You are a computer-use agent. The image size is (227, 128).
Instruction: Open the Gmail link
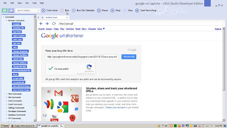point(78,29)
